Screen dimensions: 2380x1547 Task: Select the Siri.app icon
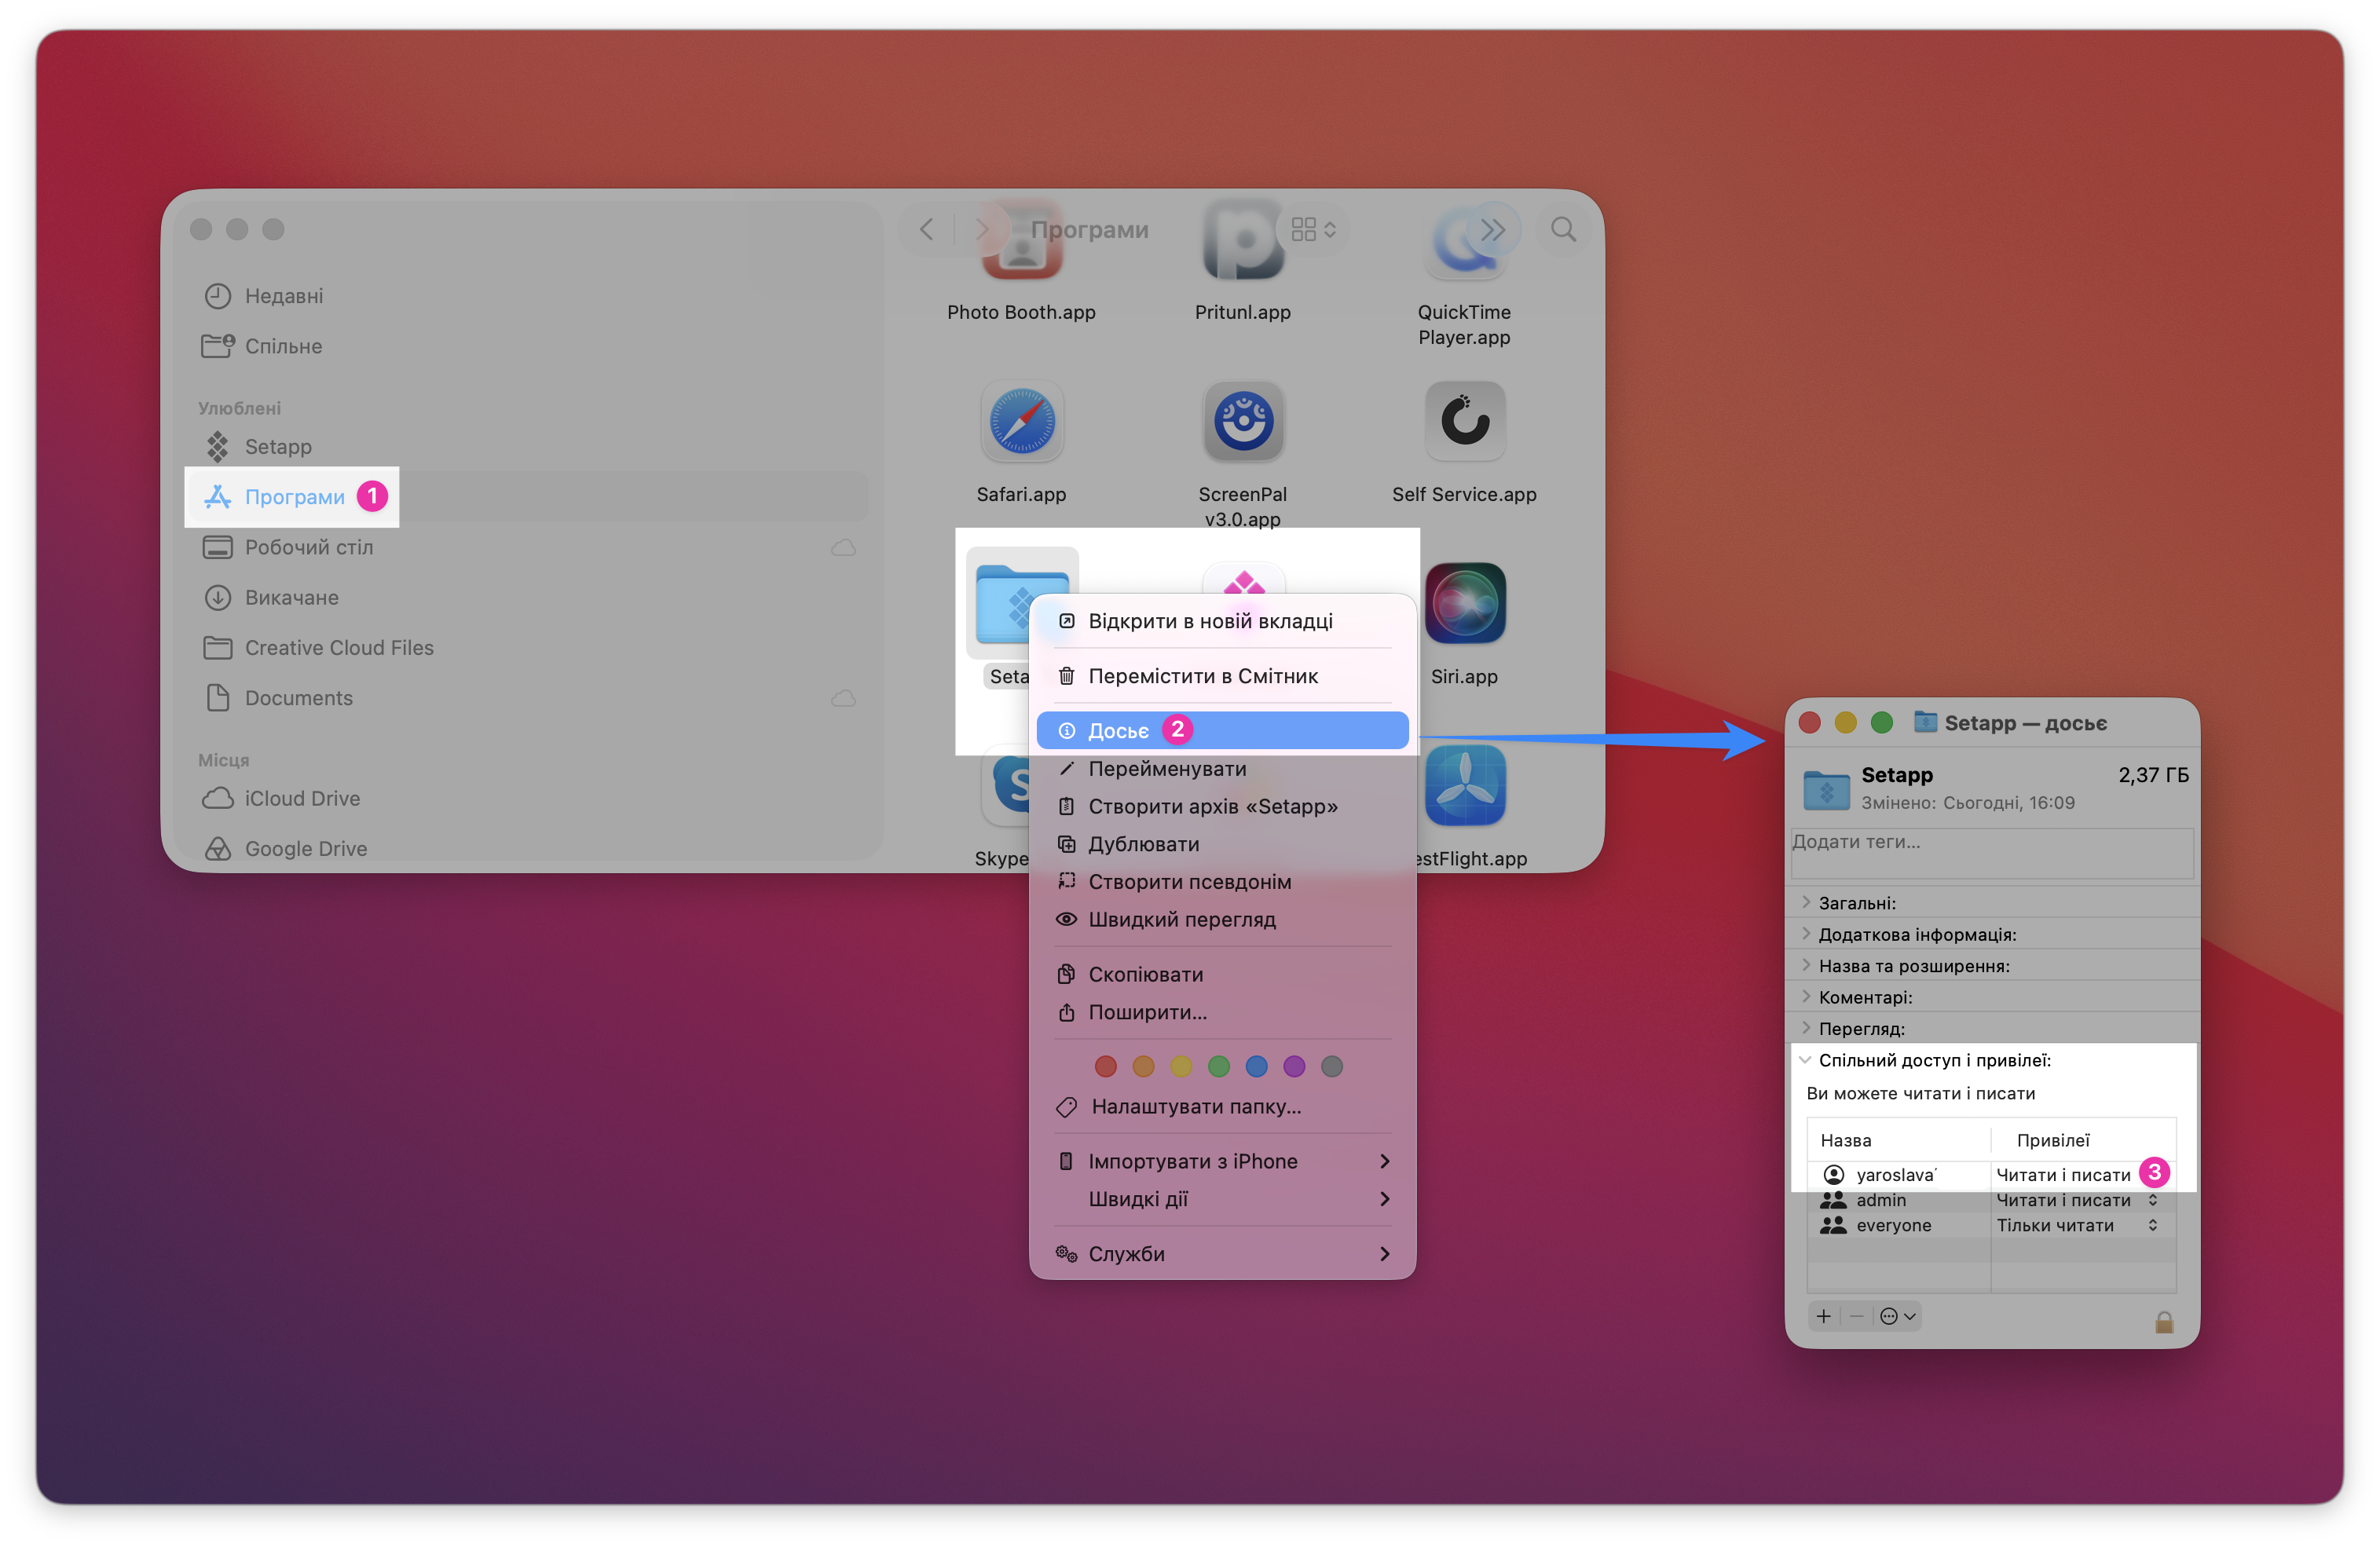(1464, 604)
